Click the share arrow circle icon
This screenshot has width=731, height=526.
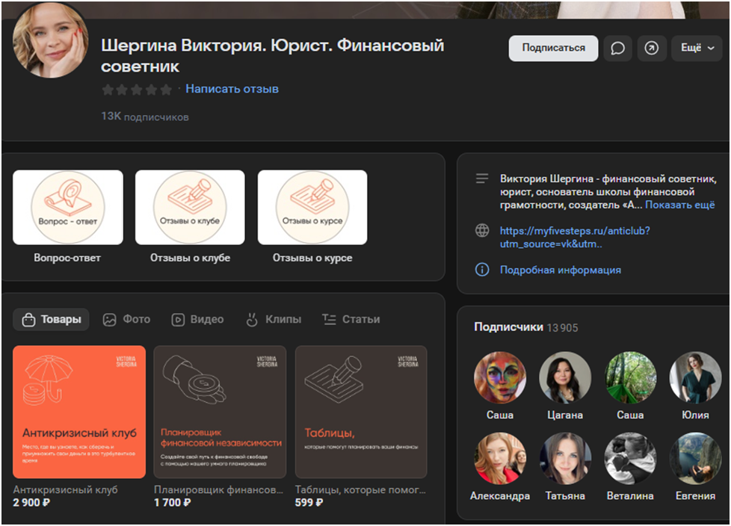[x=651, y=48]
